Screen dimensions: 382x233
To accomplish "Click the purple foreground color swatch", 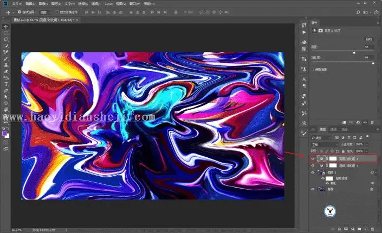I will (x=4, y=133).
